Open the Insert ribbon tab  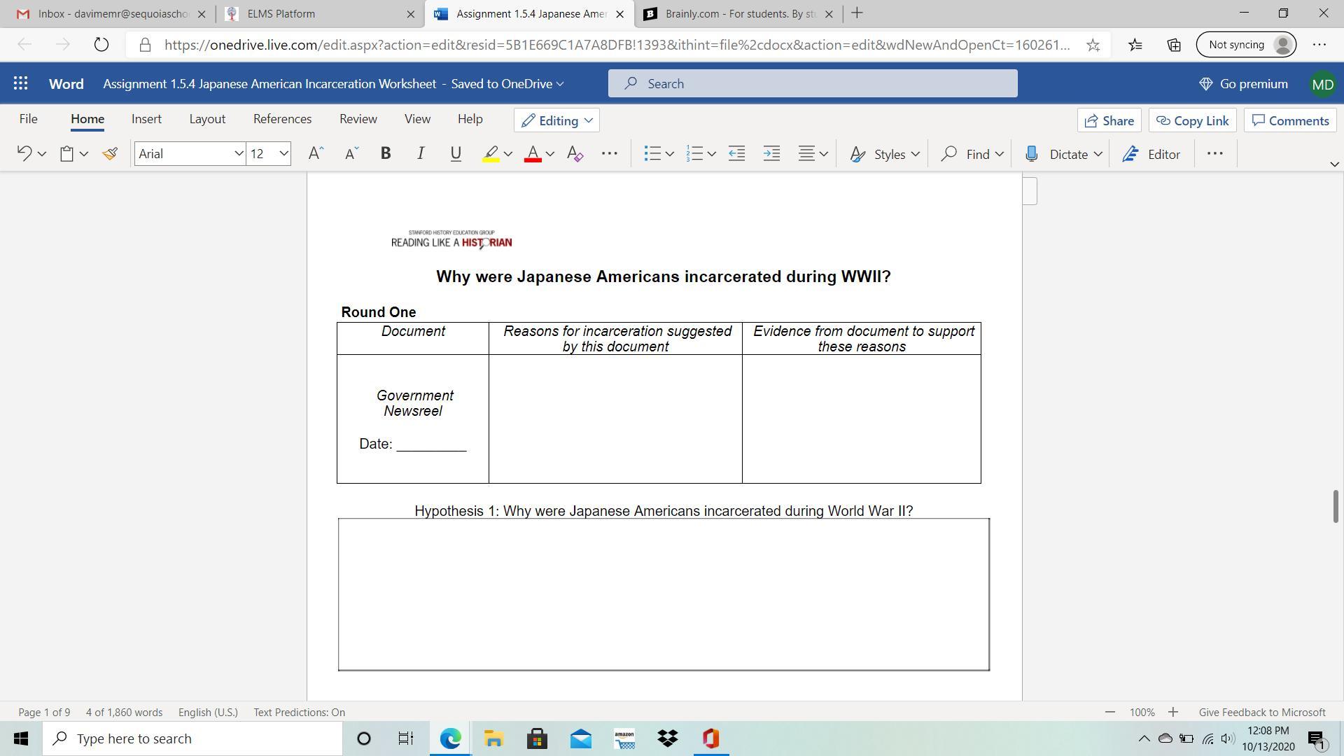pyautogui.click(x=146, y=119)
